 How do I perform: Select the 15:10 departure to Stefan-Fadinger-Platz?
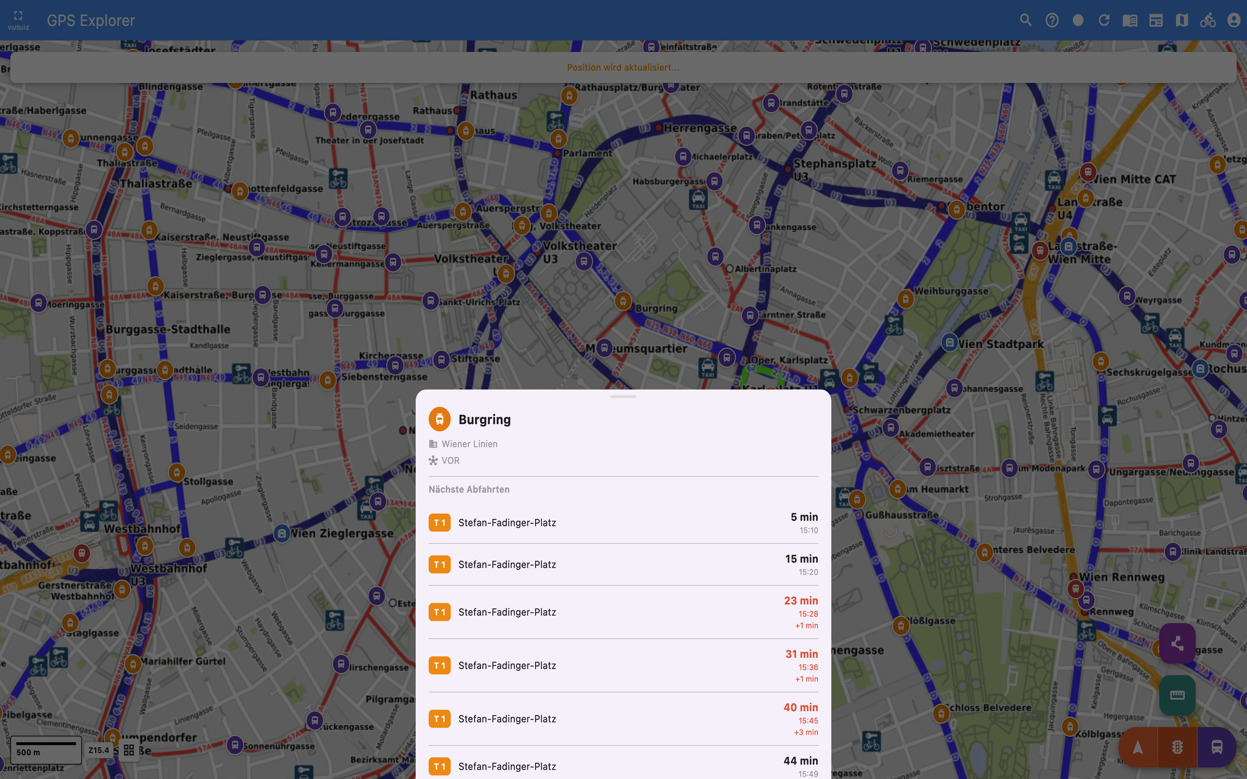[x=623, y=522]
